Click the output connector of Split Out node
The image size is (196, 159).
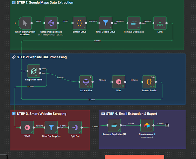[82, 128]
